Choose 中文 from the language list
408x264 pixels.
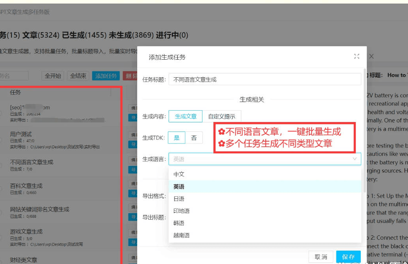coord(179,174)
